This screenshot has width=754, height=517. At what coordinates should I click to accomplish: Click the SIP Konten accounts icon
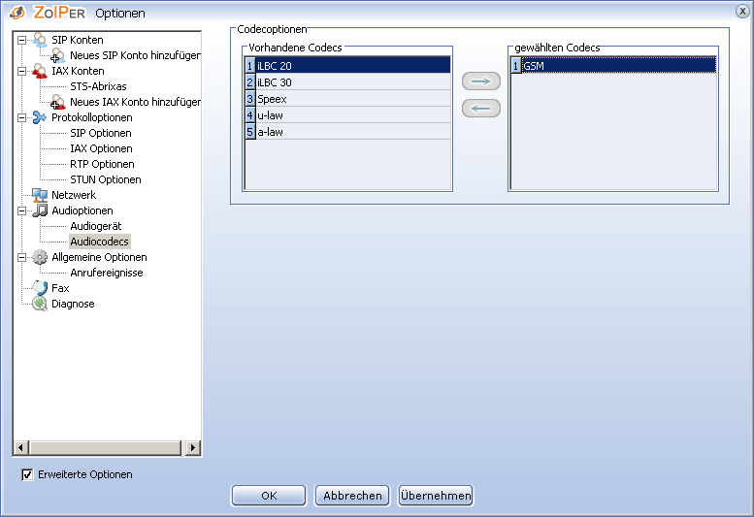click(40, 40)
